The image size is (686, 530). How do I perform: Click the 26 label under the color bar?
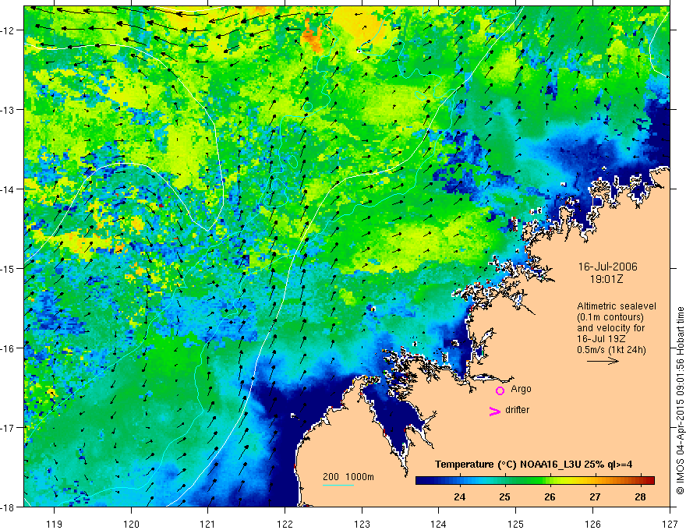(x=550, y=496)
